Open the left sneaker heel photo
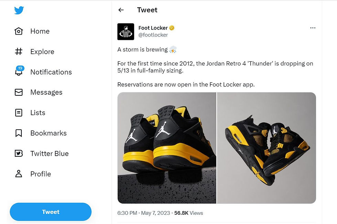337x224 pixels. point(167,148)
